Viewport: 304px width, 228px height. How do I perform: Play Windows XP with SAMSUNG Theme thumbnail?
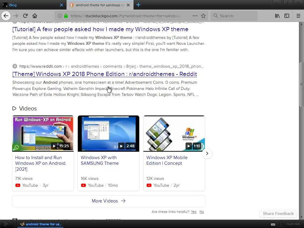[108, 134]
